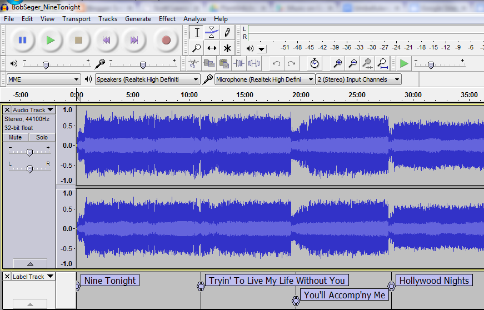Viewport: 484px width, 310px height.
Task: Select the Hollywood Nights label
Action: click(x=434, y=281)
